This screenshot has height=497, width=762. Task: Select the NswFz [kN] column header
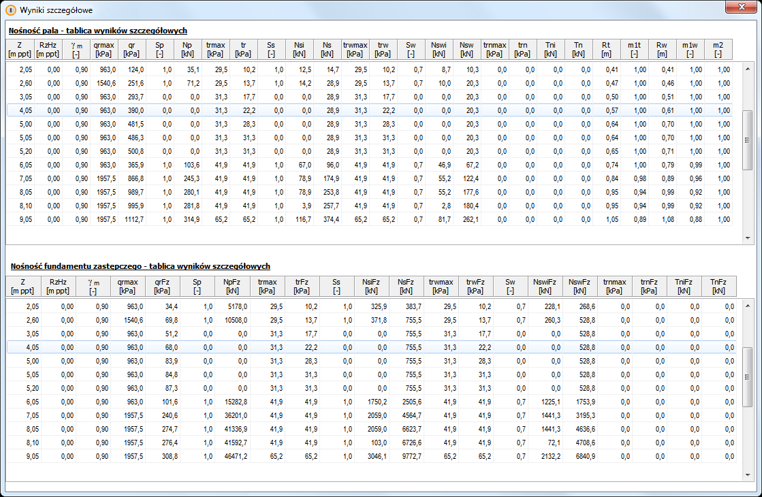[x=580, y=286]
